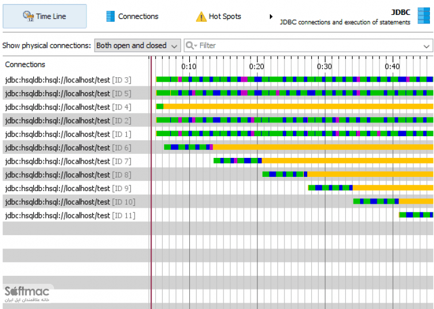Switch to the Time Line tab

(45, 16)
